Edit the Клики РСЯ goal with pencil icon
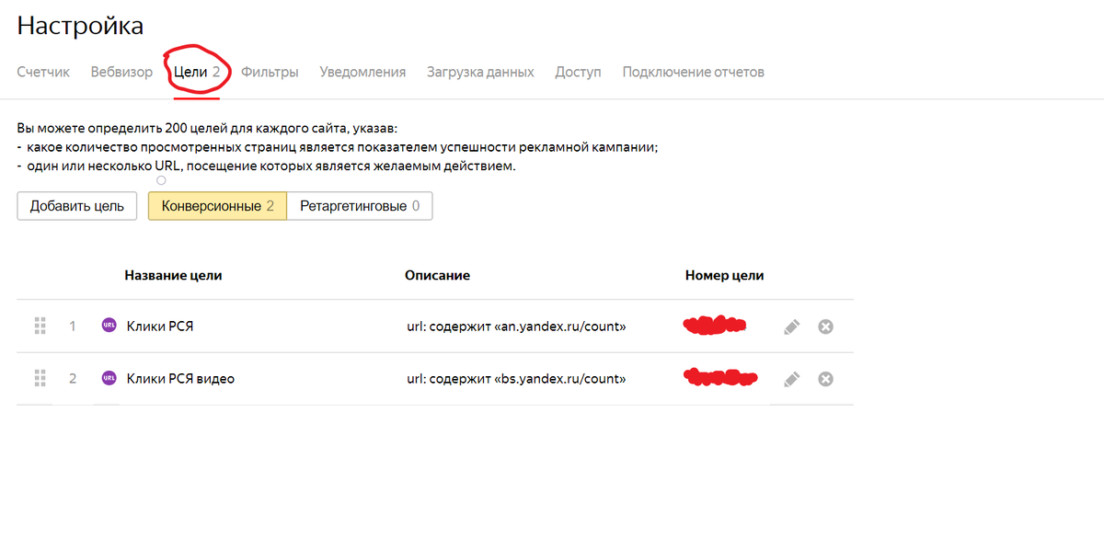 click(x=791, y=327)
